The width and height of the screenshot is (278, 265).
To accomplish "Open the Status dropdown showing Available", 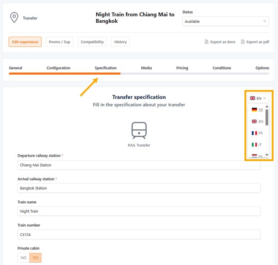I will point(226,21).
